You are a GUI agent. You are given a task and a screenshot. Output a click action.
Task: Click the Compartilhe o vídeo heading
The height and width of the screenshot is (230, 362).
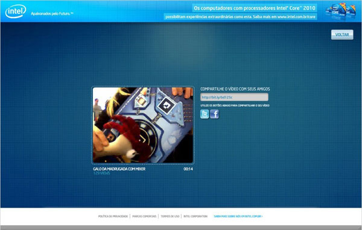click(x=235, y=89)
